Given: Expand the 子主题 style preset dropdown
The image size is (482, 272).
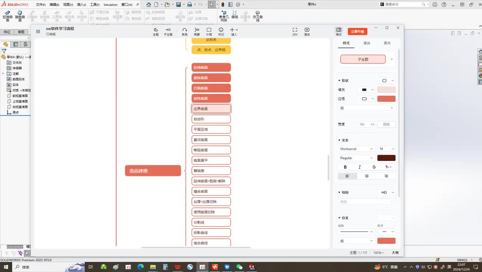Looking at the screenshot, I should coord(392,59).
